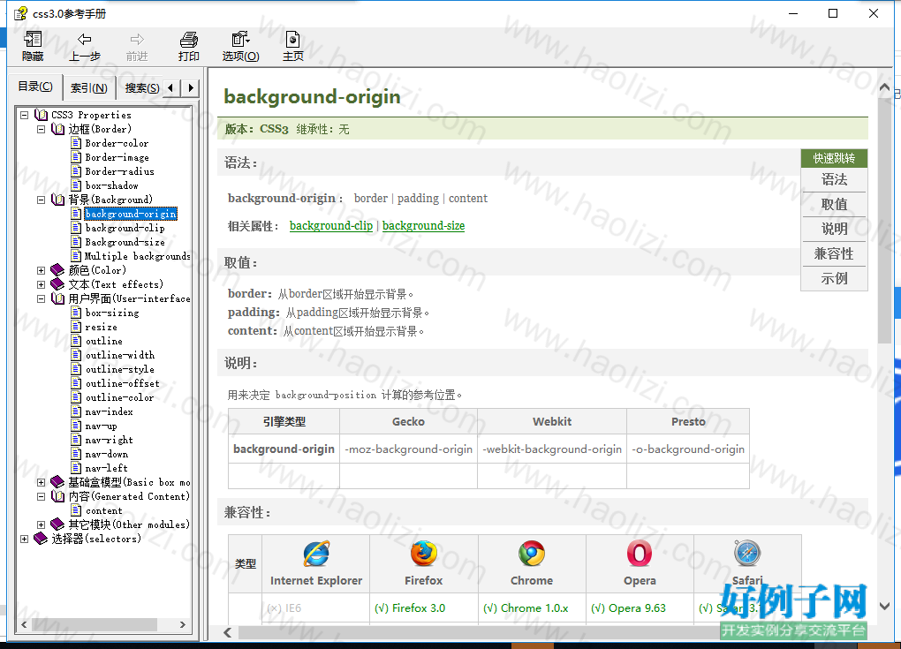This screenshot has height=649, width=901.
Task: Select Border-image in the tree
Action: (117, 157)
